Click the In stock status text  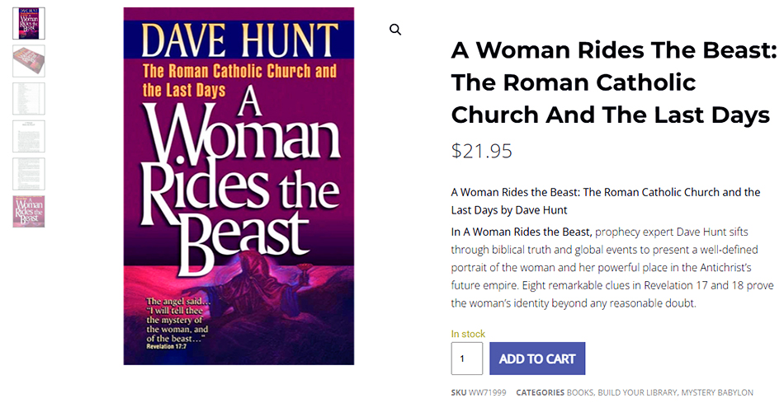(468, 334)
